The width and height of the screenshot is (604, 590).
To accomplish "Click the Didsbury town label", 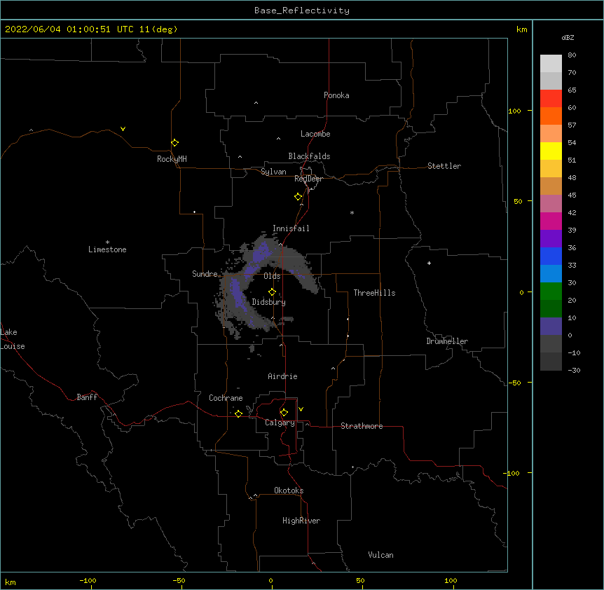I will point(269,302).
